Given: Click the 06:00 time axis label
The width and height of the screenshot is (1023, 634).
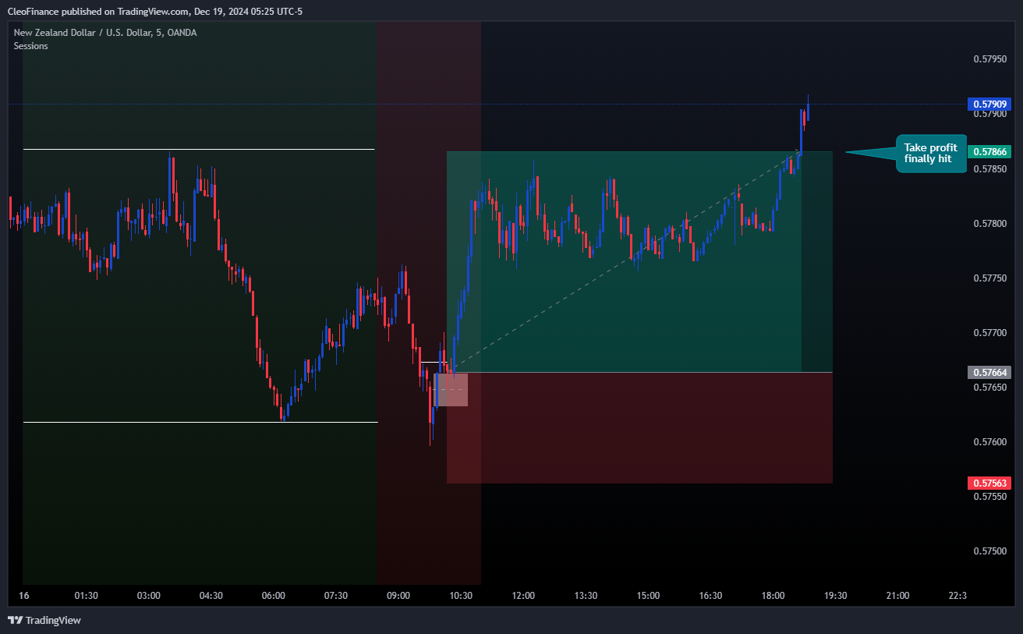Looking at the screenshot, I should [x=274, y=596].
